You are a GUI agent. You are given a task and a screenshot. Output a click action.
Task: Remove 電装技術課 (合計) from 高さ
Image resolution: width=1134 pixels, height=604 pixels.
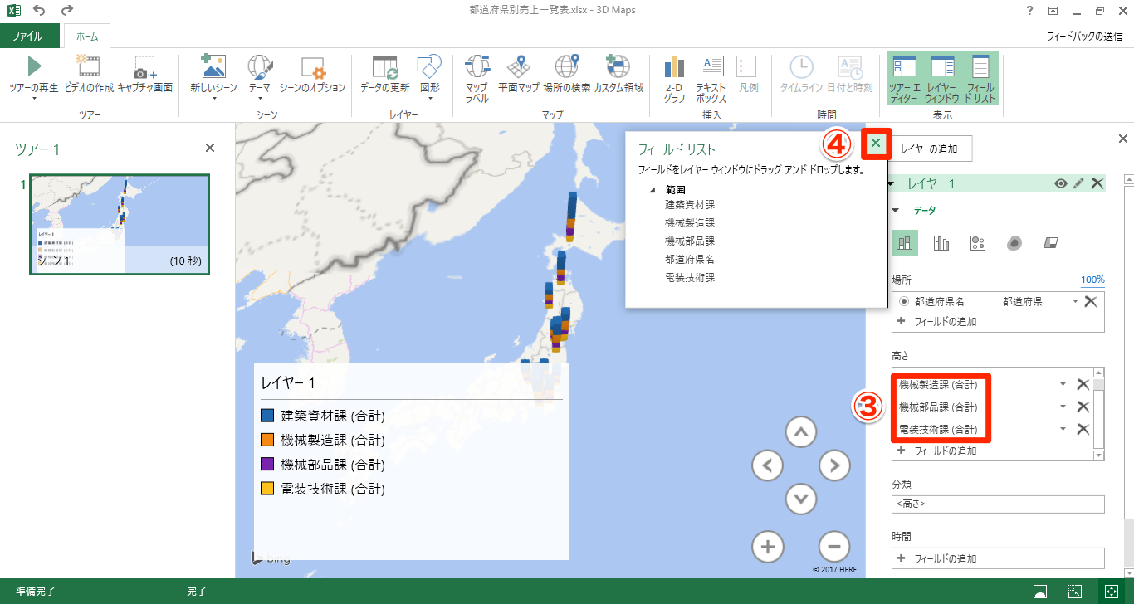(1083, 429)
